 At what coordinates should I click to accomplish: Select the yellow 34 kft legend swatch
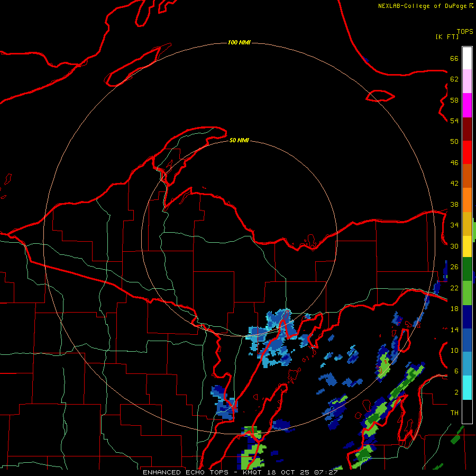467,246
